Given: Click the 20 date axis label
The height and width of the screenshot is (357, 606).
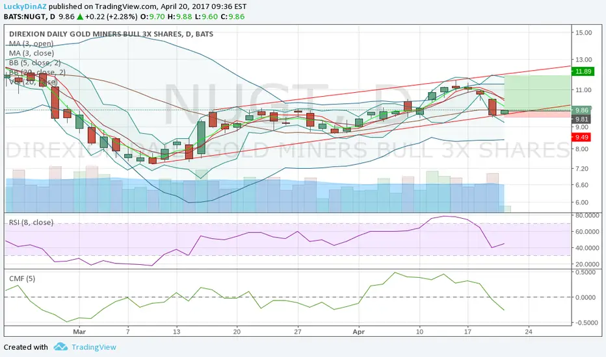Looking at the screenshot, I should (x=237, y=332).
